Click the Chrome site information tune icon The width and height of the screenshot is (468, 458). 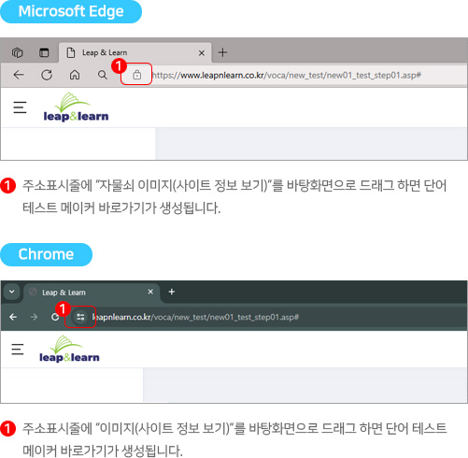(x=80, y=317)
